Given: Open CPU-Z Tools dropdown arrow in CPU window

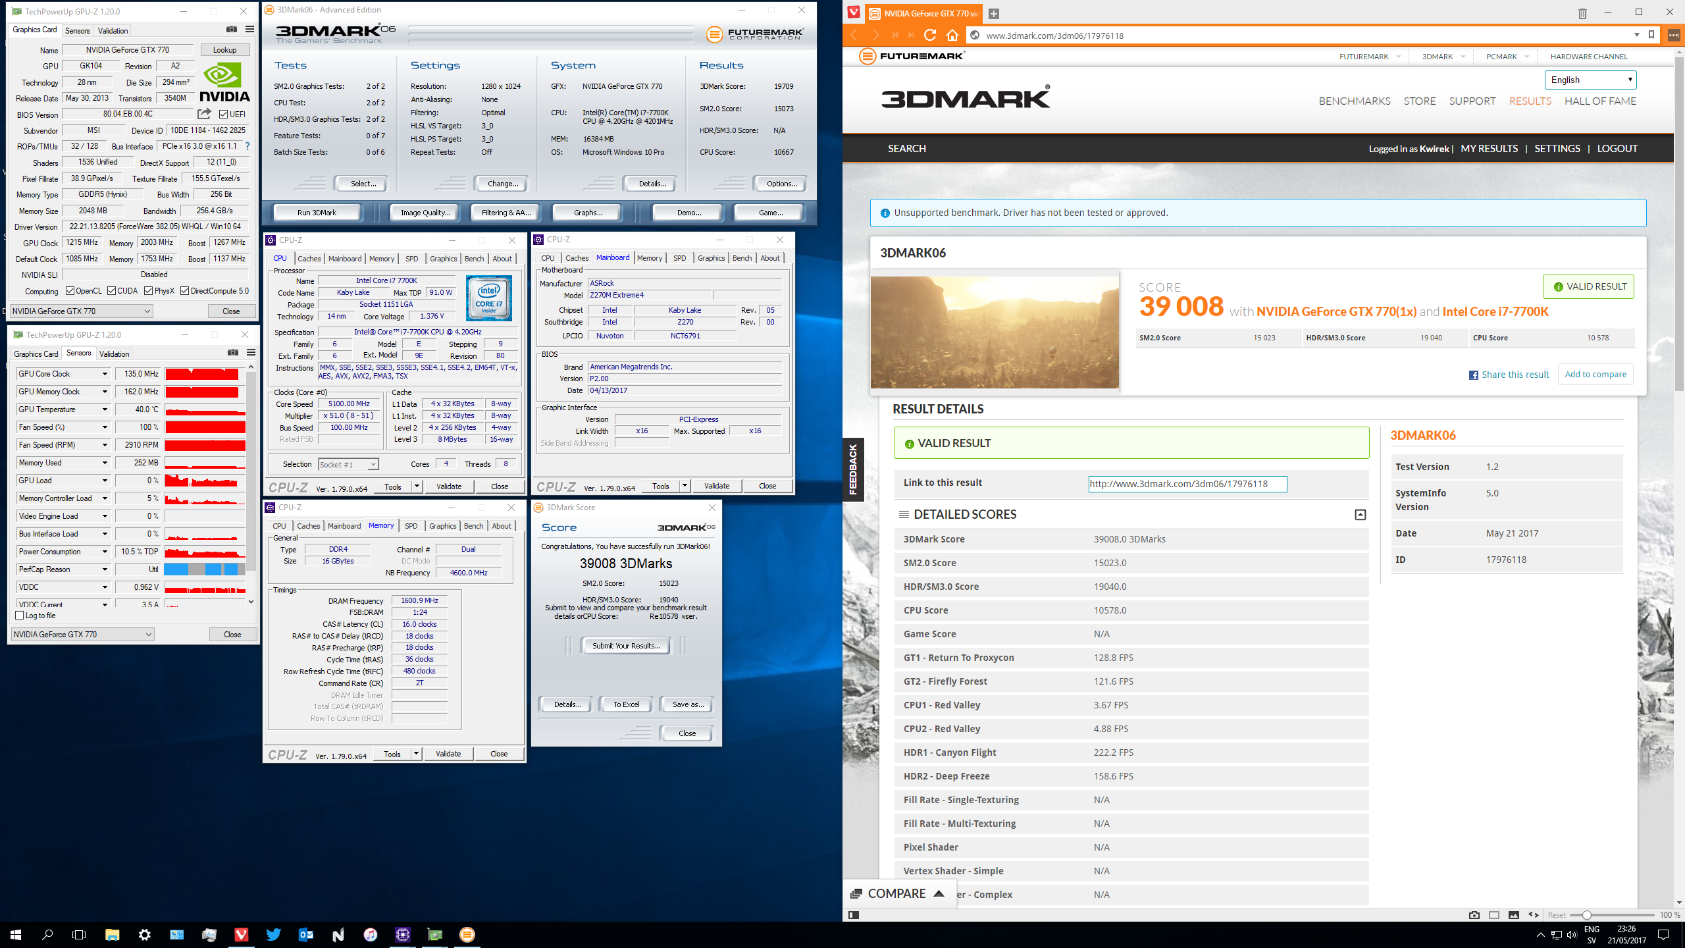Looking at the screenshot, I should [x=417, y=487].
